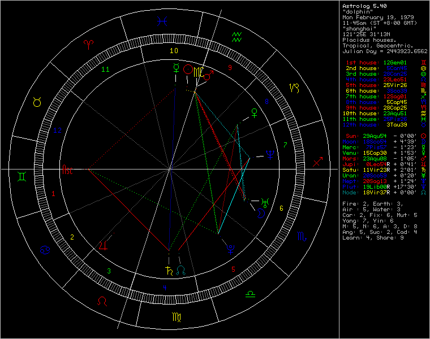Screen dimensions: 430x339
Task: Click the Virgo sign at wheel bottom
Action: [177, 318]
